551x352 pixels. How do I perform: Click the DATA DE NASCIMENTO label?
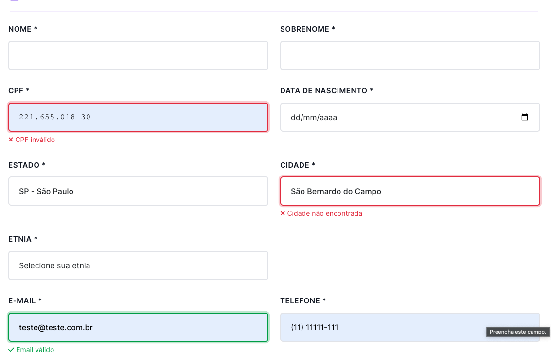pos(326,91)
